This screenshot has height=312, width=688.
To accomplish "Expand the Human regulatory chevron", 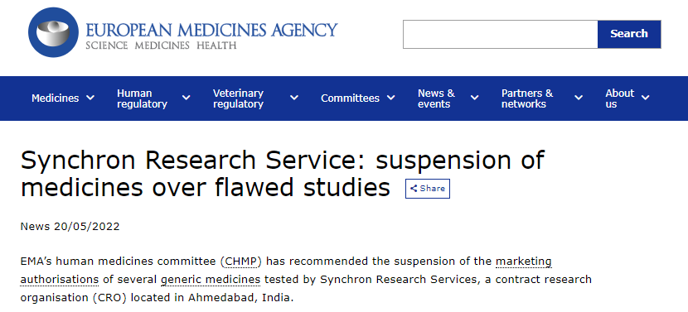I will 186,98.
